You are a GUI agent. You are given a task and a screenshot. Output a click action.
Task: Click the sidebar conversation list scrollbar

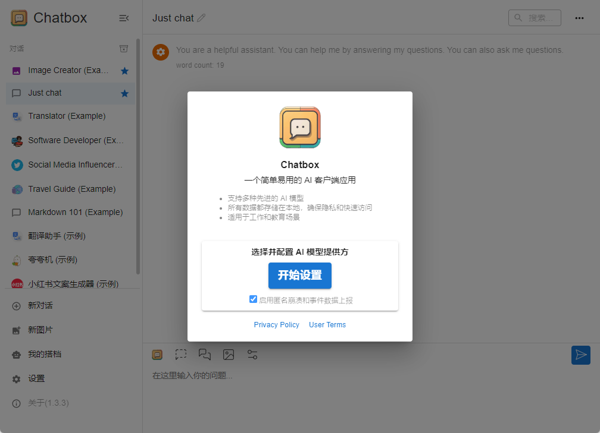click(x=138, y=157)
